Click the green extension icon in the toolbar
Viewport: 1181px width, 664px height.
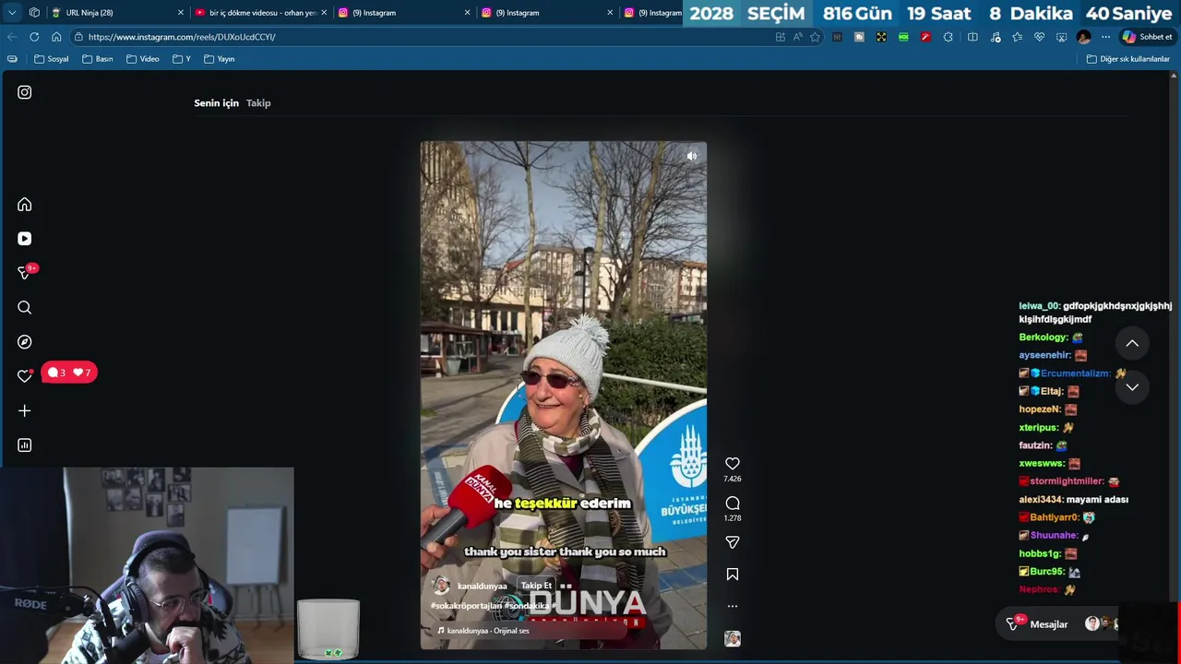[x=903, y=37]
